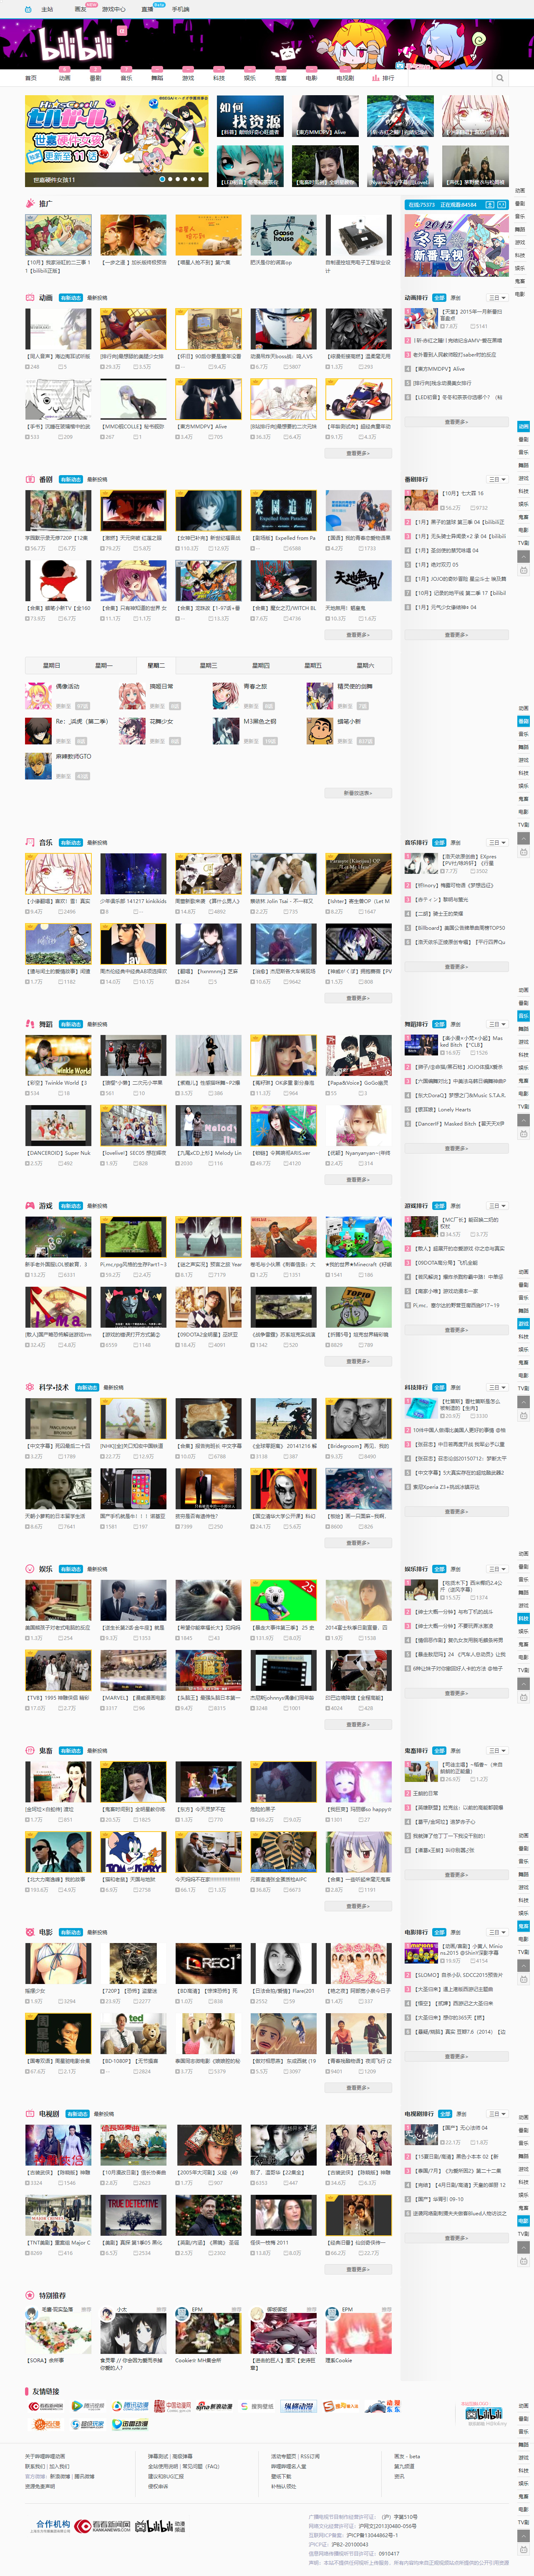Switch schedule to 星期三 tab
The image size is (534, 2576).
pyautogui.click(x=208, y=665)
